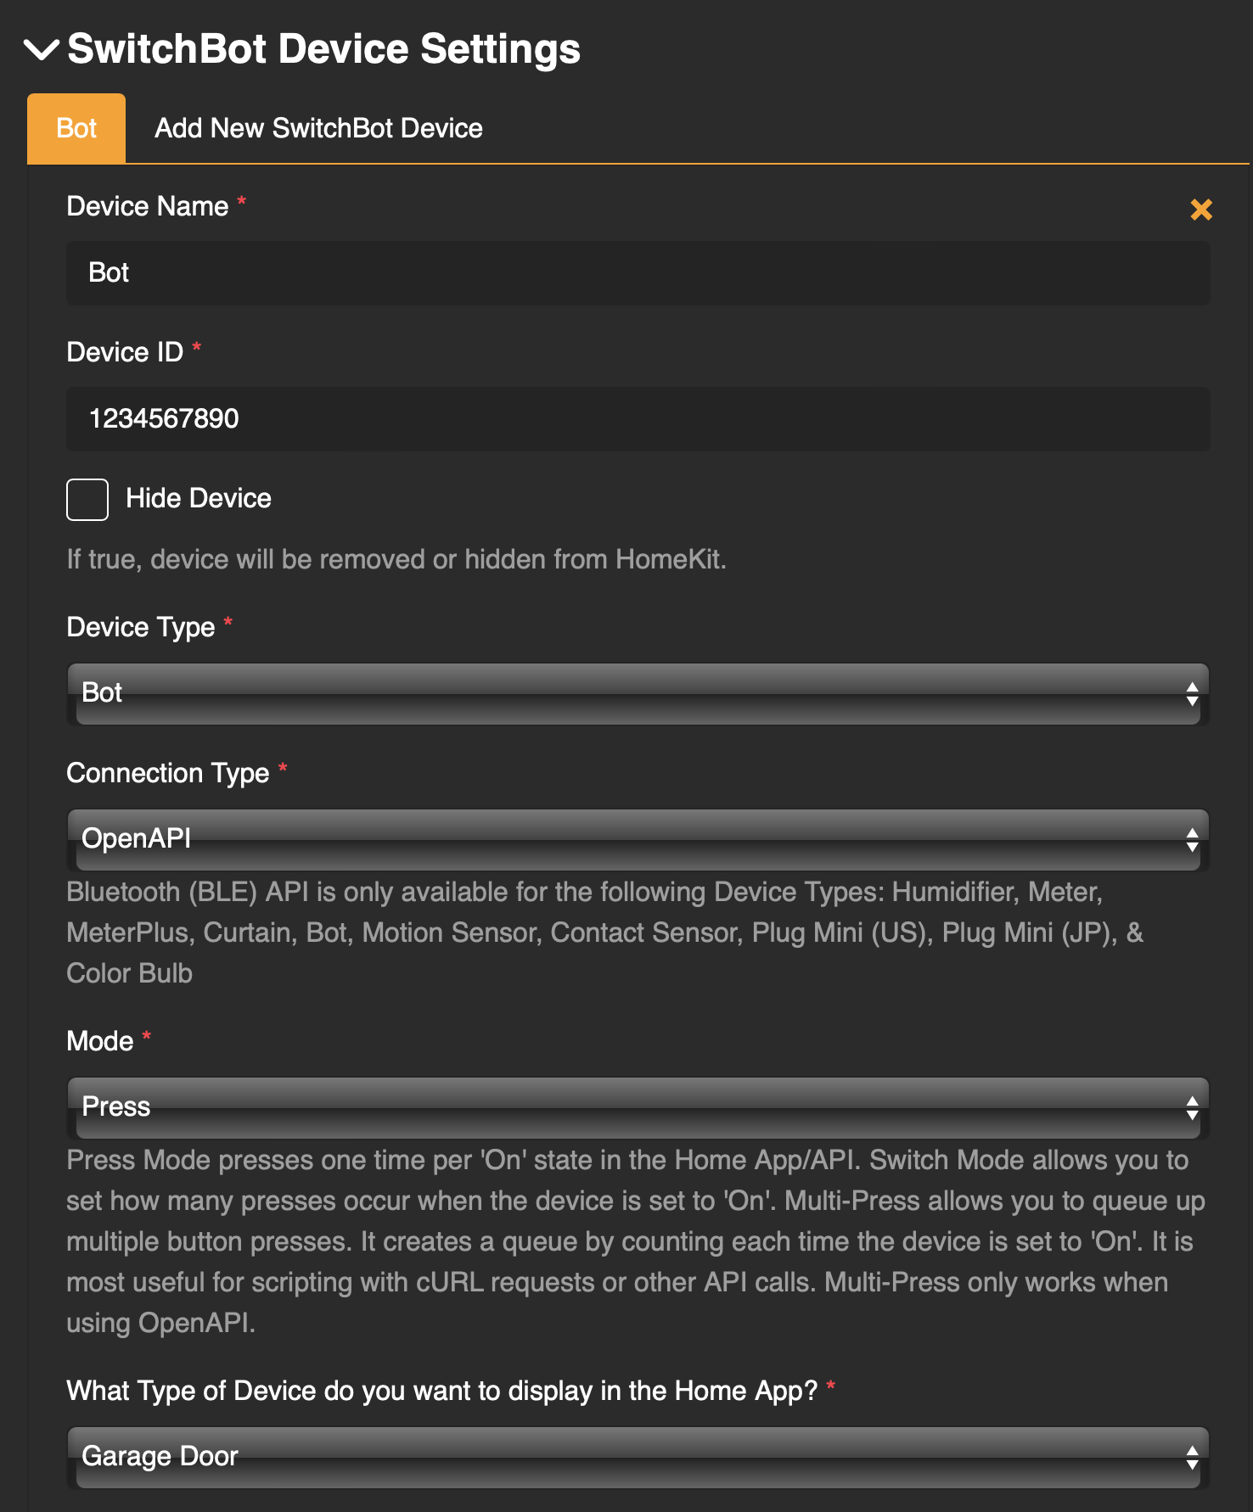The height and width of the screenshot is (1512, 1253).
Task: Click the Mode field label
Action: click(x=100, y=1041)
